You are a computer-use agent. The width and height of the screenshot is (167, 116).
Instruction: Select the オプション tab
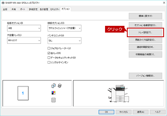click(x=65, y=9)
